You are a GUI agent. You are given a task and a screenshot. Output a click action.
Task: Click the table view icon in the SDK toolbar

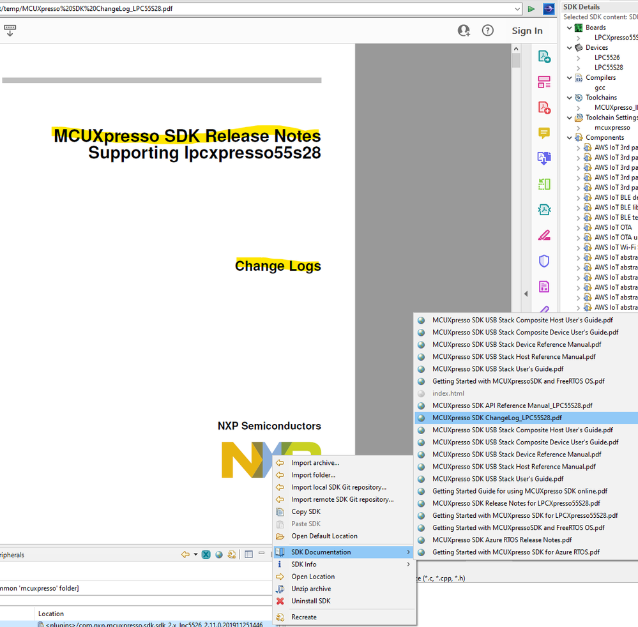(248, 554)
